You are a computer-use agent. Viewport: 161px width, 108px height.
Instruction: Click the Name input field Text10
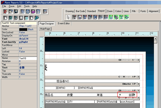[x=28, y=58]
